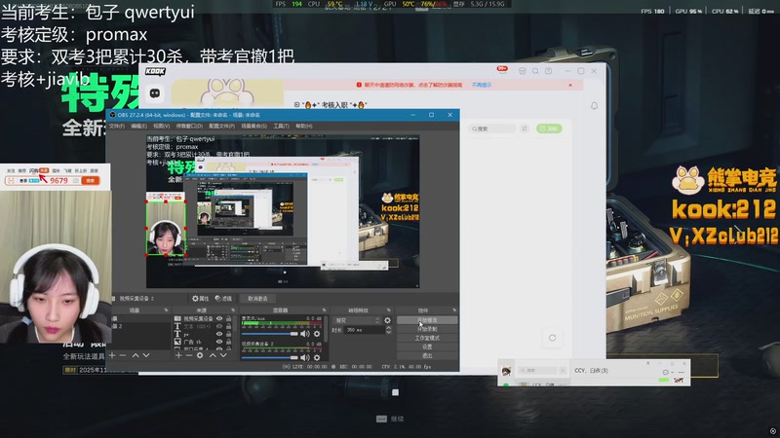Click the 麦克风/Aux volume slider
Screen dimensions: 780x438
[x=270, y=334]
